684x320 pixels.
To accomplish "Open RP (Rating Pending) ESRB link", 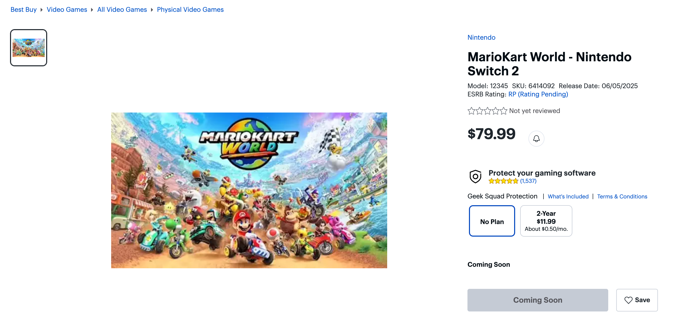I will point(538,94).
